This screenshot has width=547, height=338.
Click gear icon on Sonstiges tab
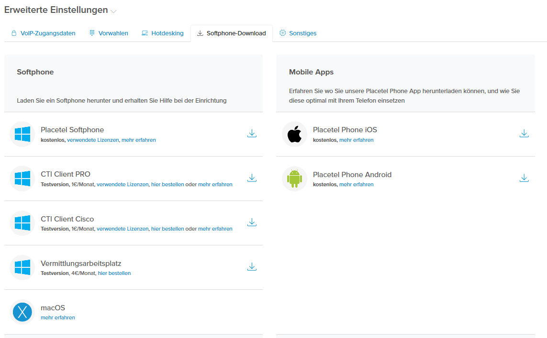tap(282, 33)
